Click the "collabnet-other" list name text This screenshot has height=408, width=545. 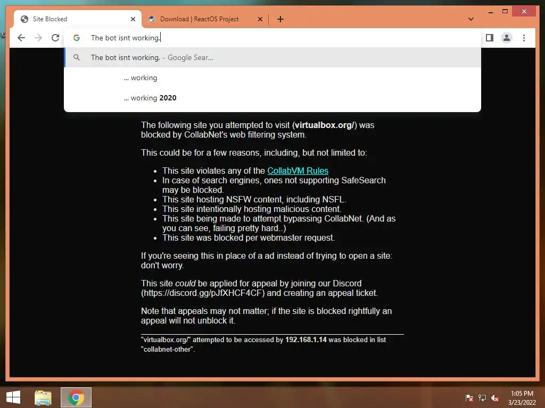pyautogui.click(x=167, y=350)
